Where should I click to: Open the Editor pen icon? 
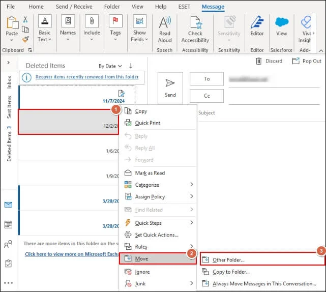coord(257,22)
